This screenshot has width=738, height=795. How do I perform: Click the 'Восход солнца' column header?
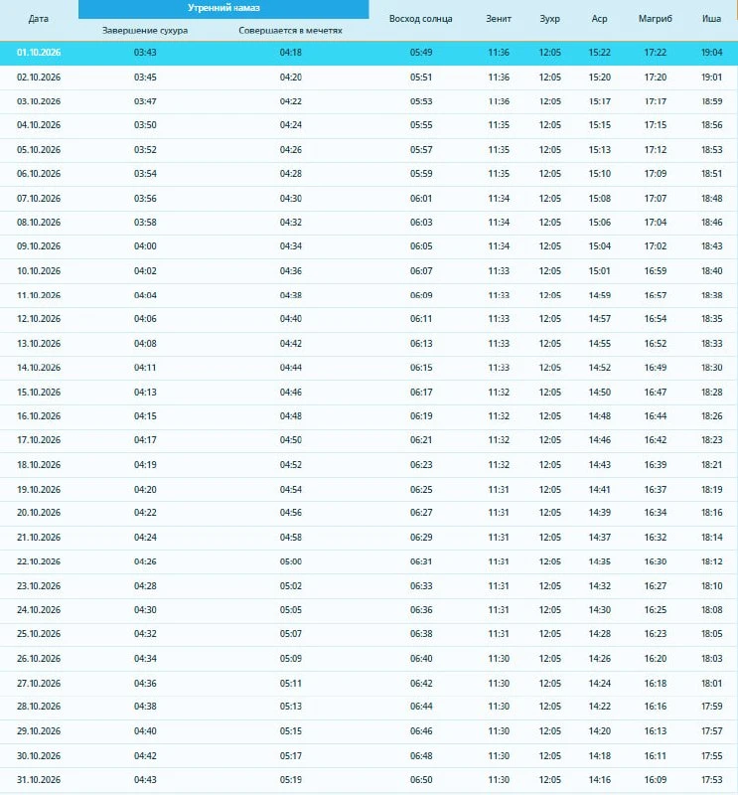[421, 19]
